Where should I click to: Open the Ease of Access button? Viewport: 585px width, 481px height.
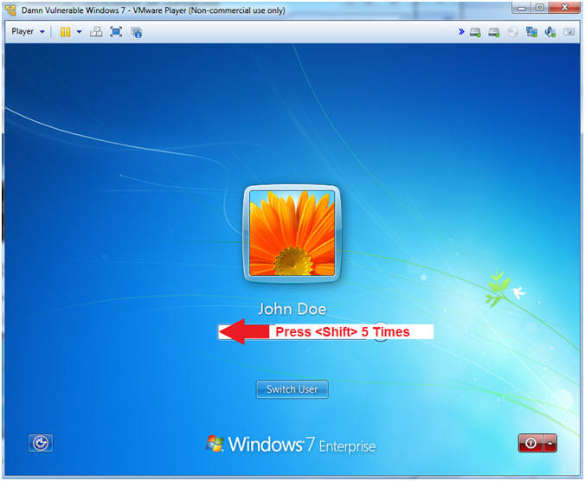coord(41,443)
